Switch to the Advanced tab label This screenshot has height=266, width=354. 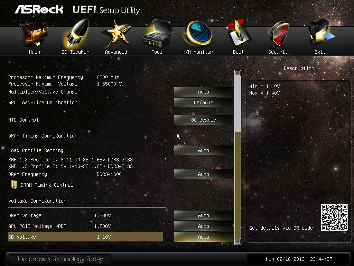pos(116,52)
